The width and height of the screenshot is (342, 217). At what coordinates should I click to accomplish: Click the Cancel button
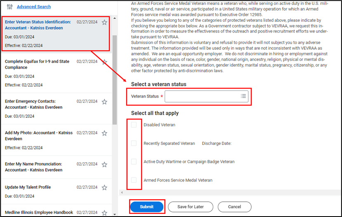click(x=234, y=207)
